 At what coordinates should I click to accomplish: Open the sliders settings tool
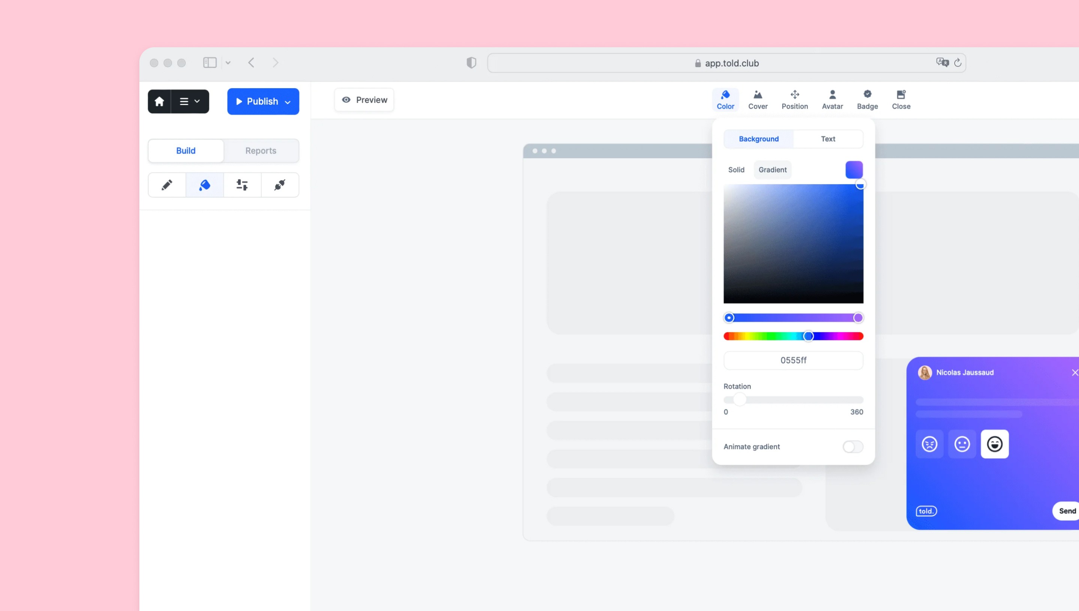242,185
